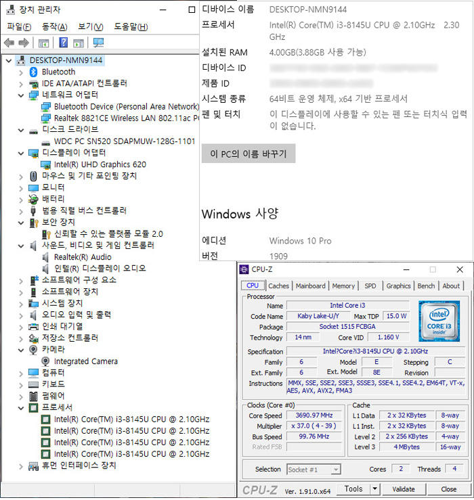
Task: Open the Tools dropdown arrow in CPU-Z
Action: 374,488
